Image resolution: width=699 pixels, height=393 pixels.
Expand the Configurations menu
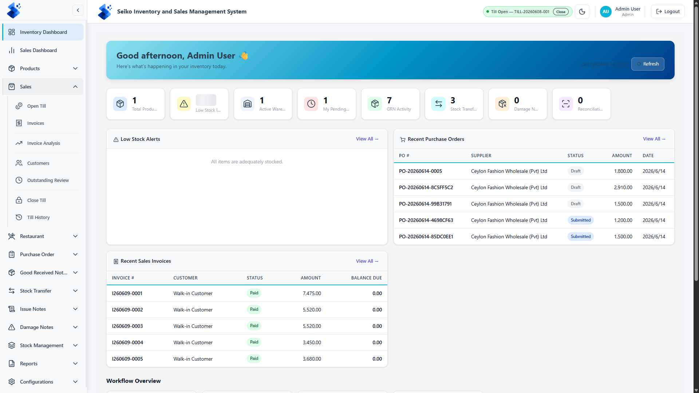[x=43, y=382]
